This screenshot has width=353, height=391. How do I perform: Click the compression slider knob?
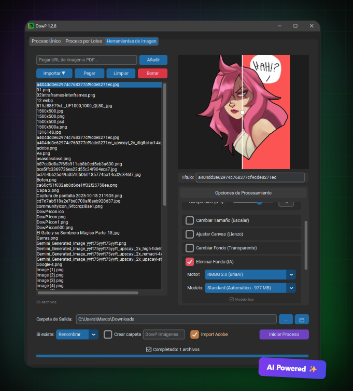tap(260, 202)
